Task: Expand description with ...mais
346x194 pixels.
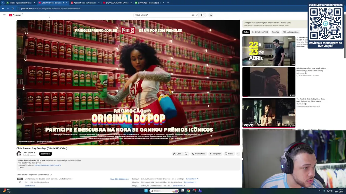Action: 21,168
